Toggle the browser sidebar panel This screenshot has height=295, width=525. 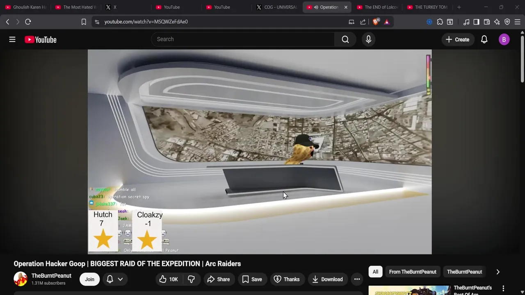(x=476, y=22)
